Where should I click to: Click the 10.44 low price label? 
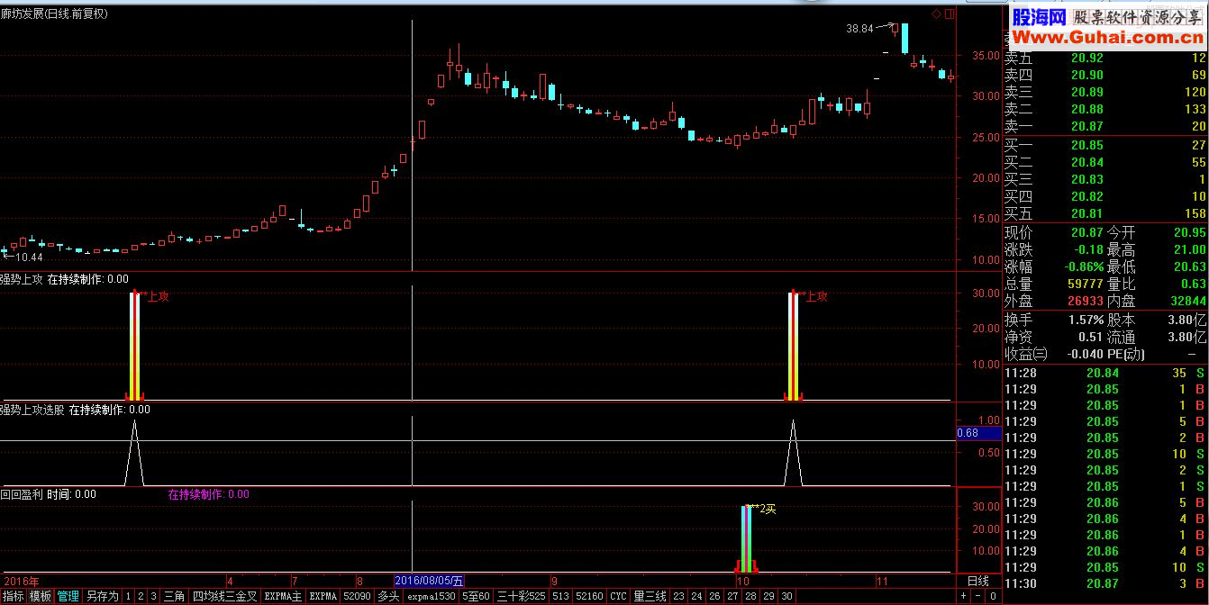[x=29, y=257]
